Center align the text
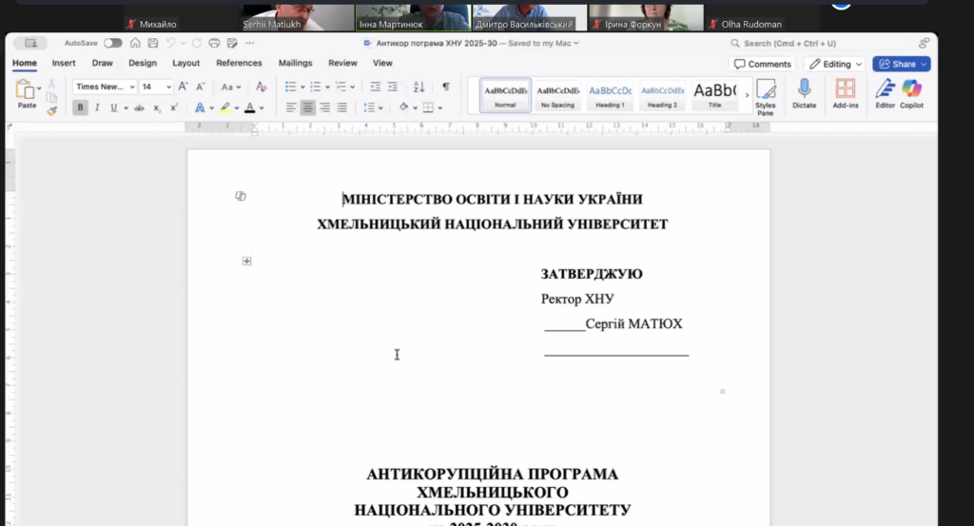The image size is (974, 526). click(x=307, y=107)
